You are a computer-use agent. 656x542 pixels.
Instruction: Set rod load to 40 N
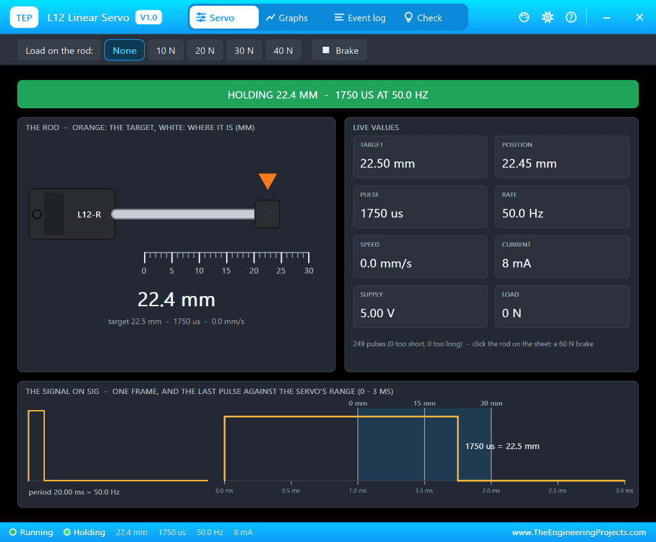coord(283,50)
